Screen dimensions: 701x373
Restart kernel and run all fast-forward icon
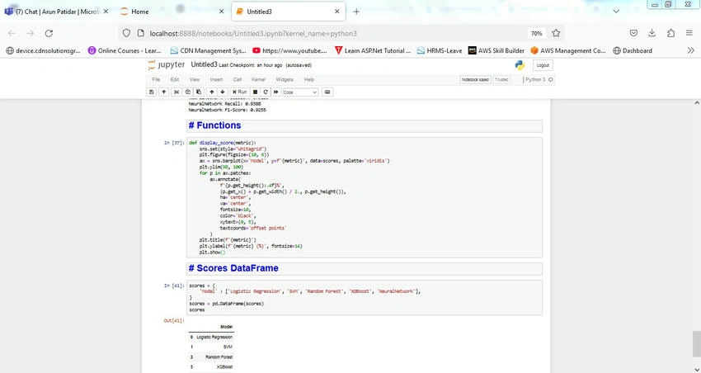tap(275, 92)
